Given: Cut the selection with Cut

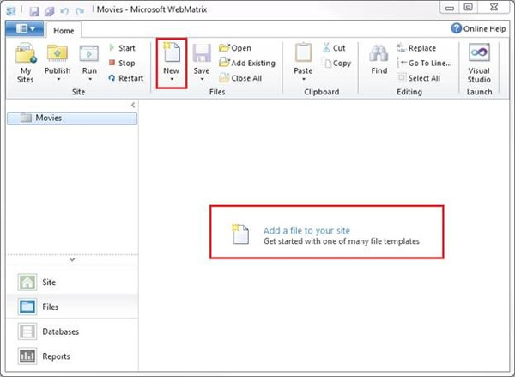Looking at the screenshot, I should (x=334, y=48).
